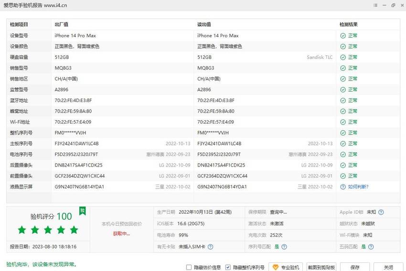Click the 充电次数 252次 value
Viewport: 406px width, 271px height.
point(276,235)
